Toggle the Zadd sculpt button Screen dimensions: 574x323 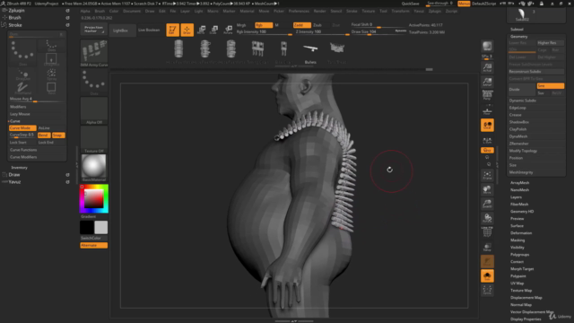[x=301, y=25]
